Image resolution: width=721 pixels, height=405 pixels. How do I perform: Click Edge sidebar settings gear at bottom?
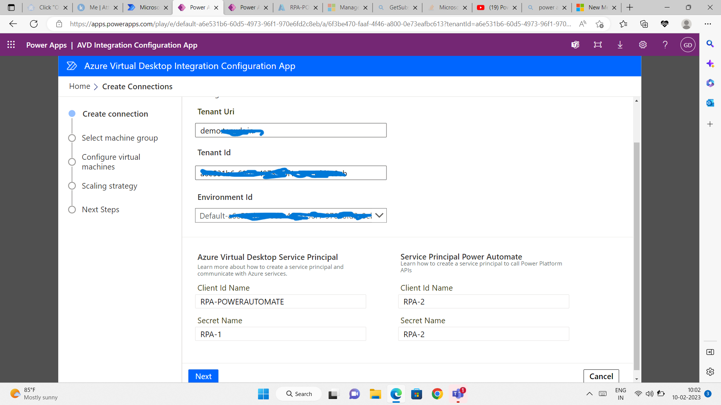(710, 372)
